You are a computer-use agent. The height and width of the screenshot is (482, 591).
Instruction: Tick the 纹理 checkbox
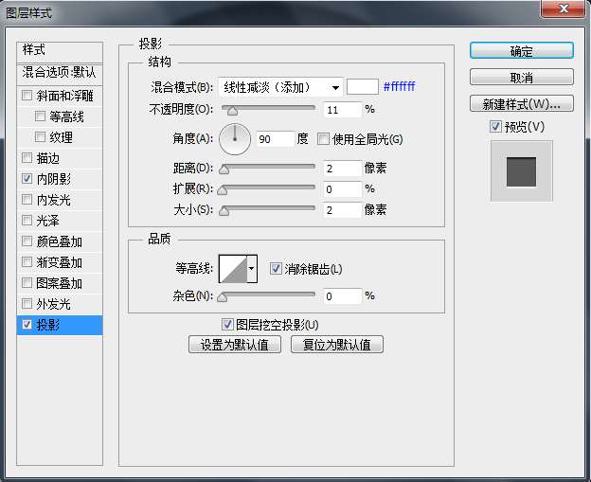click(x=40, y=136)
